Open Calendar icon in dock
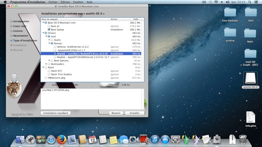 93,139
